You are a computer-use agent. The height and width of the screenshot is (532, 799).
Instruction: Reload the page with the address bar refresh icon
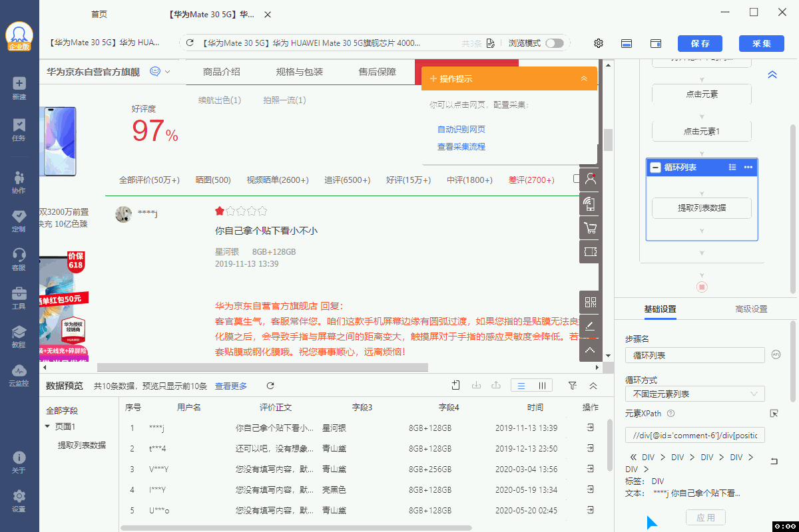[190, 43]
